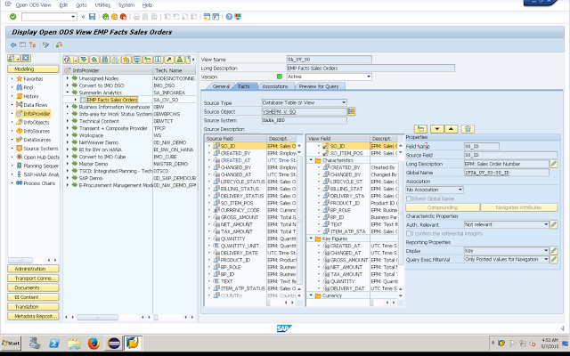Open the Help question mark icon
This screenshot has height=356, width=570.
pos(229,17)
